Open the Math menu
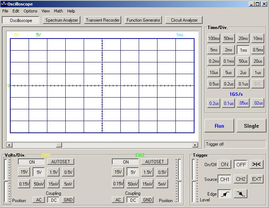The width and height of the screenshot is (269, 208). (x=58, y=11)
